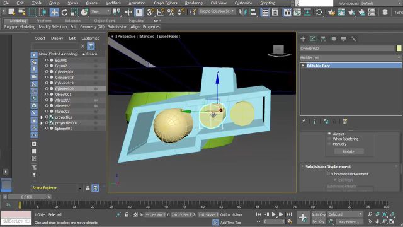Select When Rendering radio option
This screenshot has width=403, height=227.
[329, 139]
